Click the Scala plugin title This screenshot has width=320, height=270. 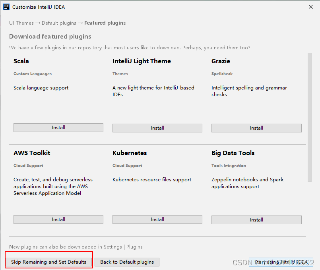[x=21, y=61]
